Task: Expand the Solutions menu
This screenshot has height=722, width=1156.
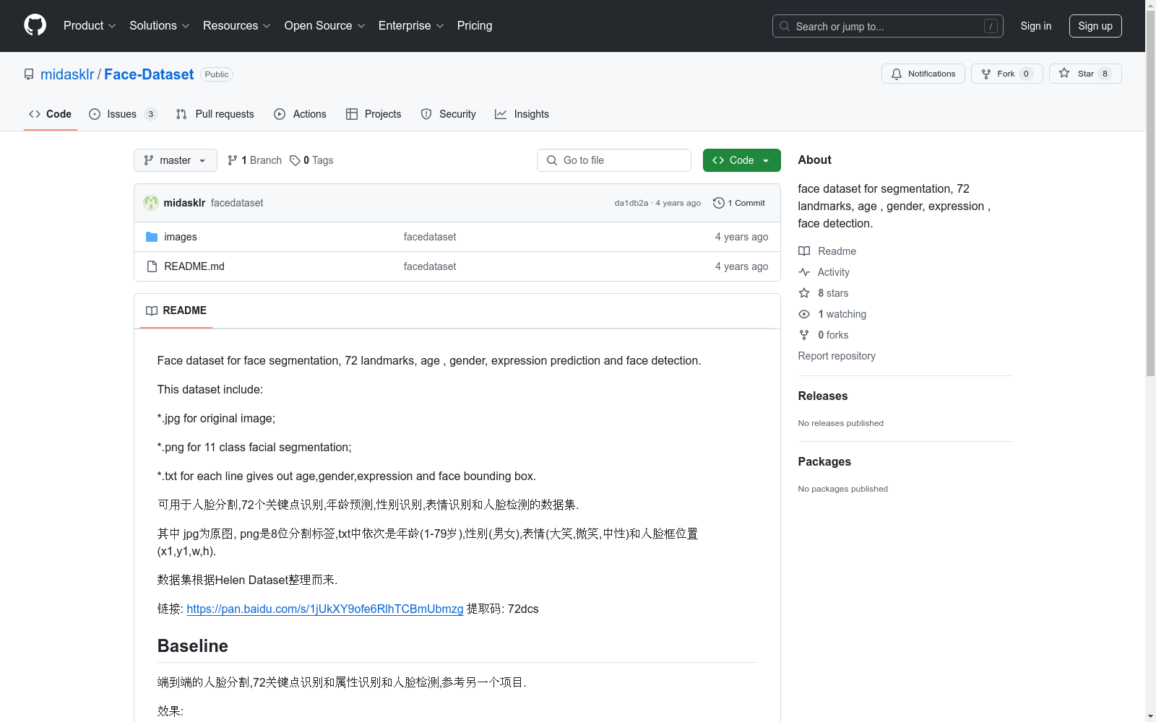Action: pyautogui.click(x=159, y=26)
